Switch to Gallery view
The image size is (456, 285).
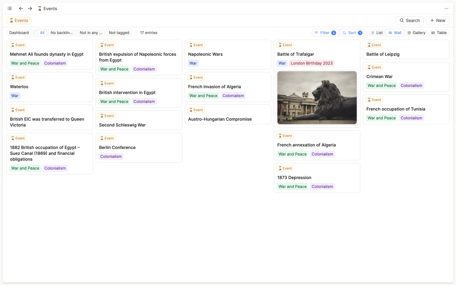pyautogui.click(x=416, y=33)
